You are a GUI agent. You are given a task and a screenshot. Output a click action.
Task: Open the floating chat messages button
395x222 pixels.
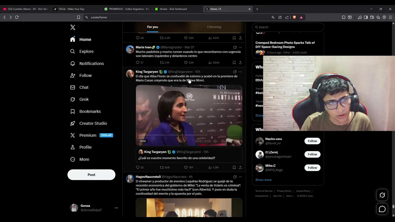[382, 209]
